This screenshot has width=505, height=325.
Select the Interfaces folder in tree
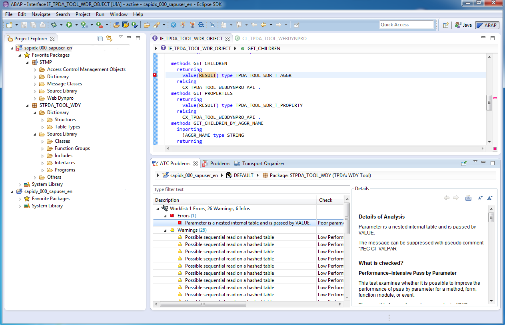[x=65, y=163]
